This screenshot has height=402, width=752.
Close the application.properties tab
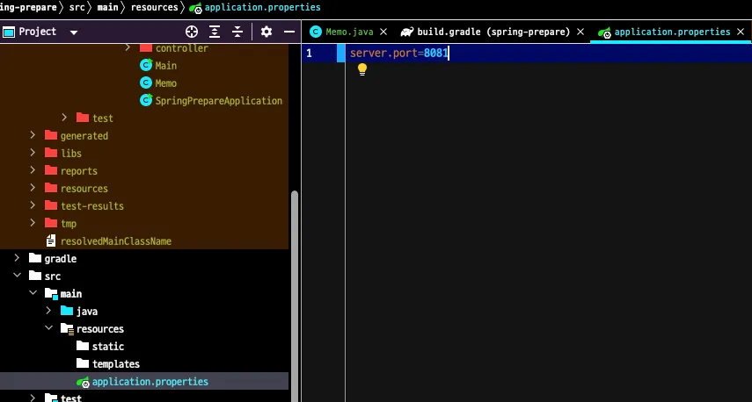741,32
